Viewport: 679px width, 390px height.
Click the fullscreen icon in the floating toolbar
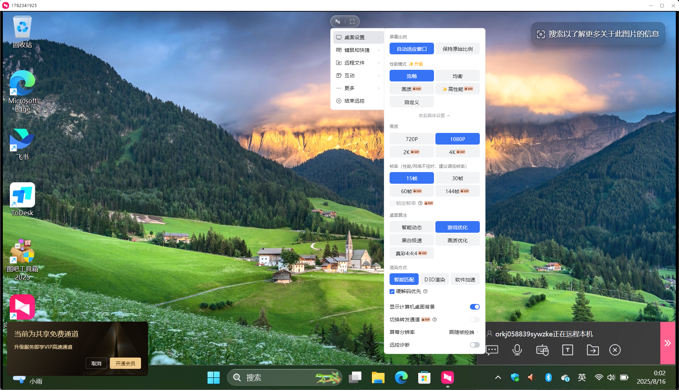[x=352, y=22]
